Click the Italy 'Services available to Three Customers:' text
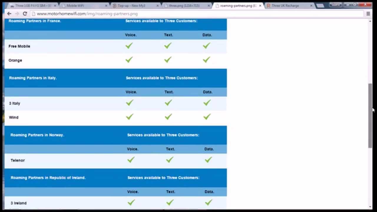377x212 pixels. [x=162, y=78]
